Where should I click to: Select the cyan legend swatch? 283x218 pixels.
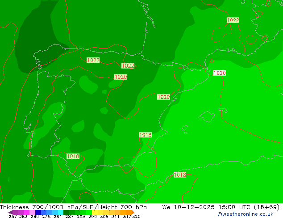(x=61, y=212)
